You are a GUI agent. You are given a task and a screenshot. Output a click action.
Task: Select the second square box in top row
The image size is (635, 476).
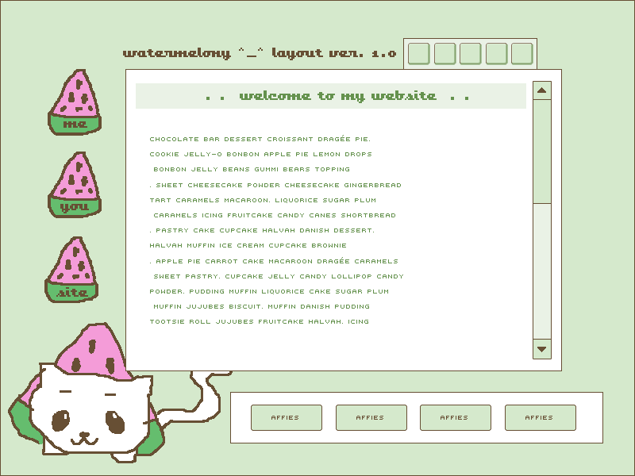[x=444, y=54]
